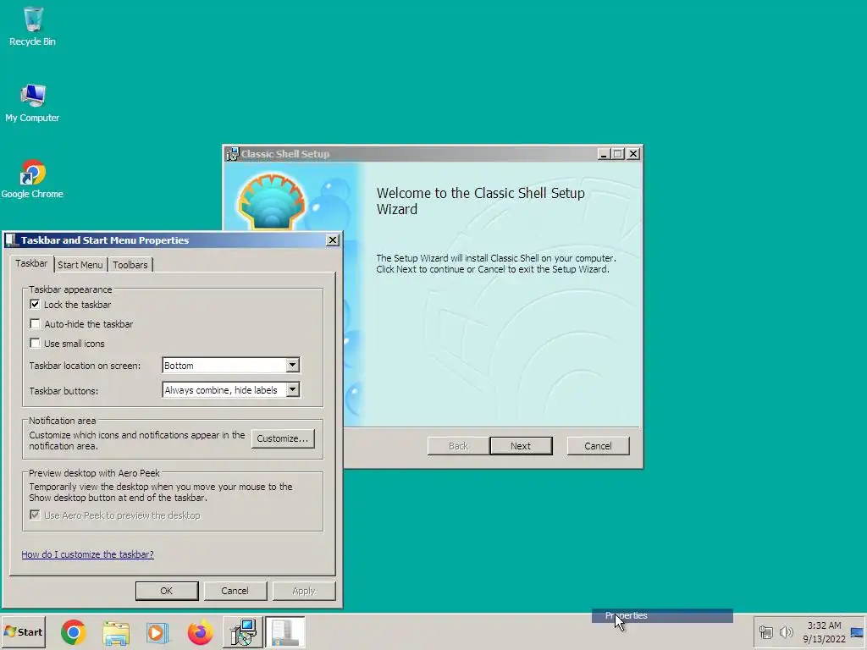Click the Classic Shell Setup title bar icon
Image resolution: width=867 pixels, height=650 pixels.
pos(232,154)
